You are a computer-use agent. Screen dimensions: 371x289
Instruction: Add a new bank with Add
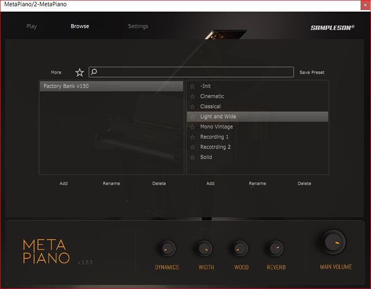tap(63, 183)
